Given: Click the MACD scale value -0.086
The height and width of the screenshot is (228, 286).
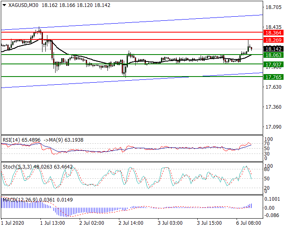Looking at the screenshot, I should click(272, 215).
